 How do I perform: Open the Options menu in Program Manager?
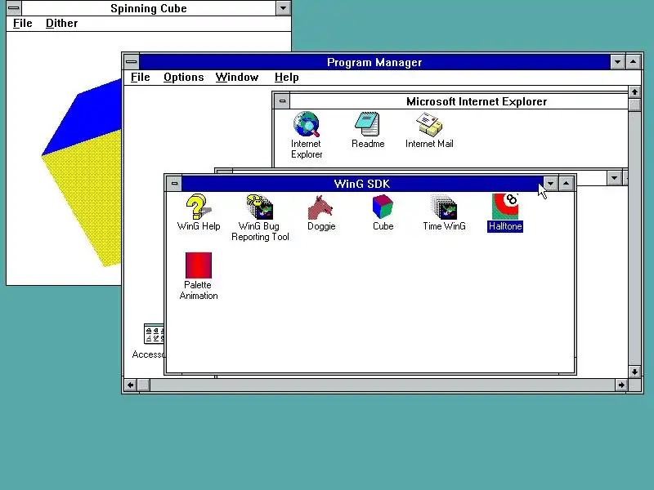pos(183,77)
